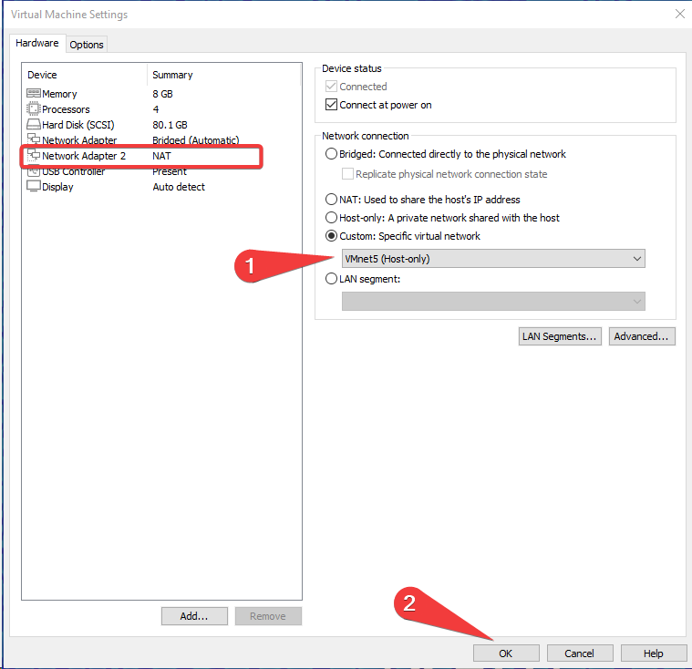Enable Replicate physical network connection state

pyautogui.click(x=347, y=174)
